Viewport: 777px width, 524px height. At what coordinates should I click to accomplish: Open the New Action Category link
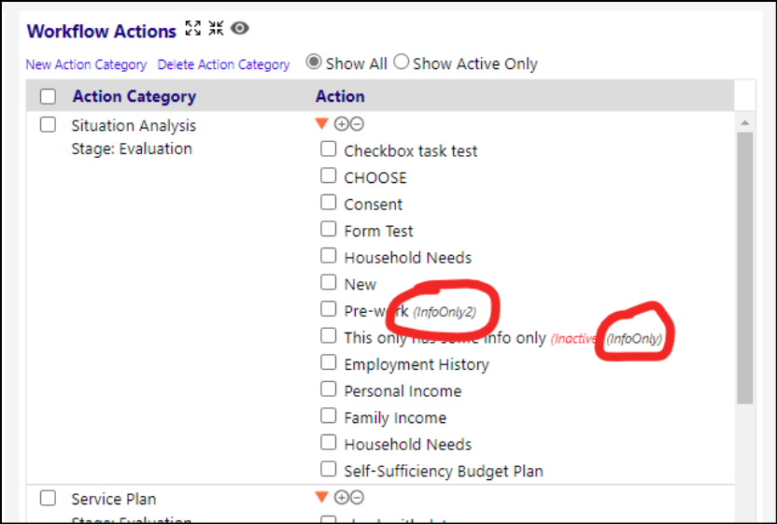(x=86, y=64)
